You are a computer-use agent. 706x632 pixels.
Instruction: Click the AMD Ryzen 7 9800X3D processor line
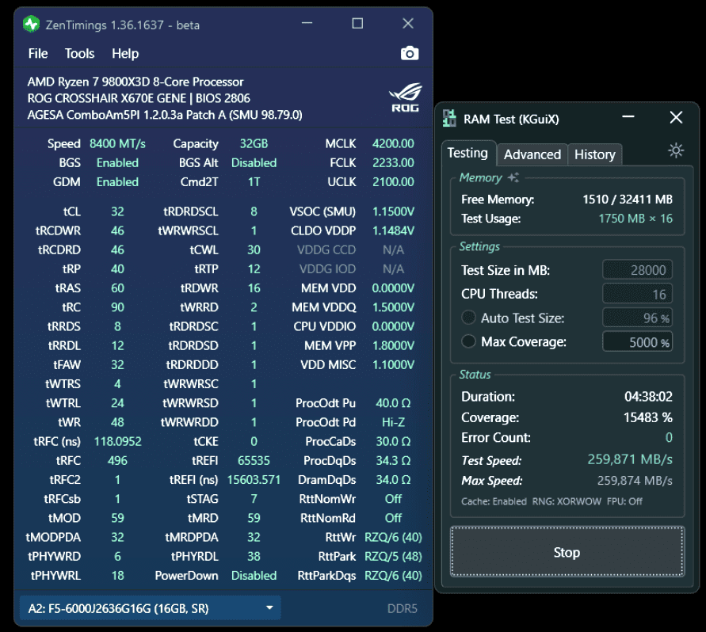[135, 82]
